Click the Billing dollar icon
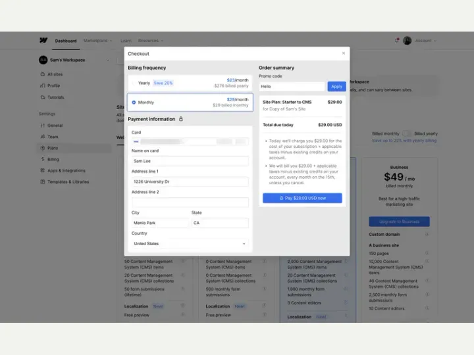This screenshot has height=355, width=474. point(43,159)
